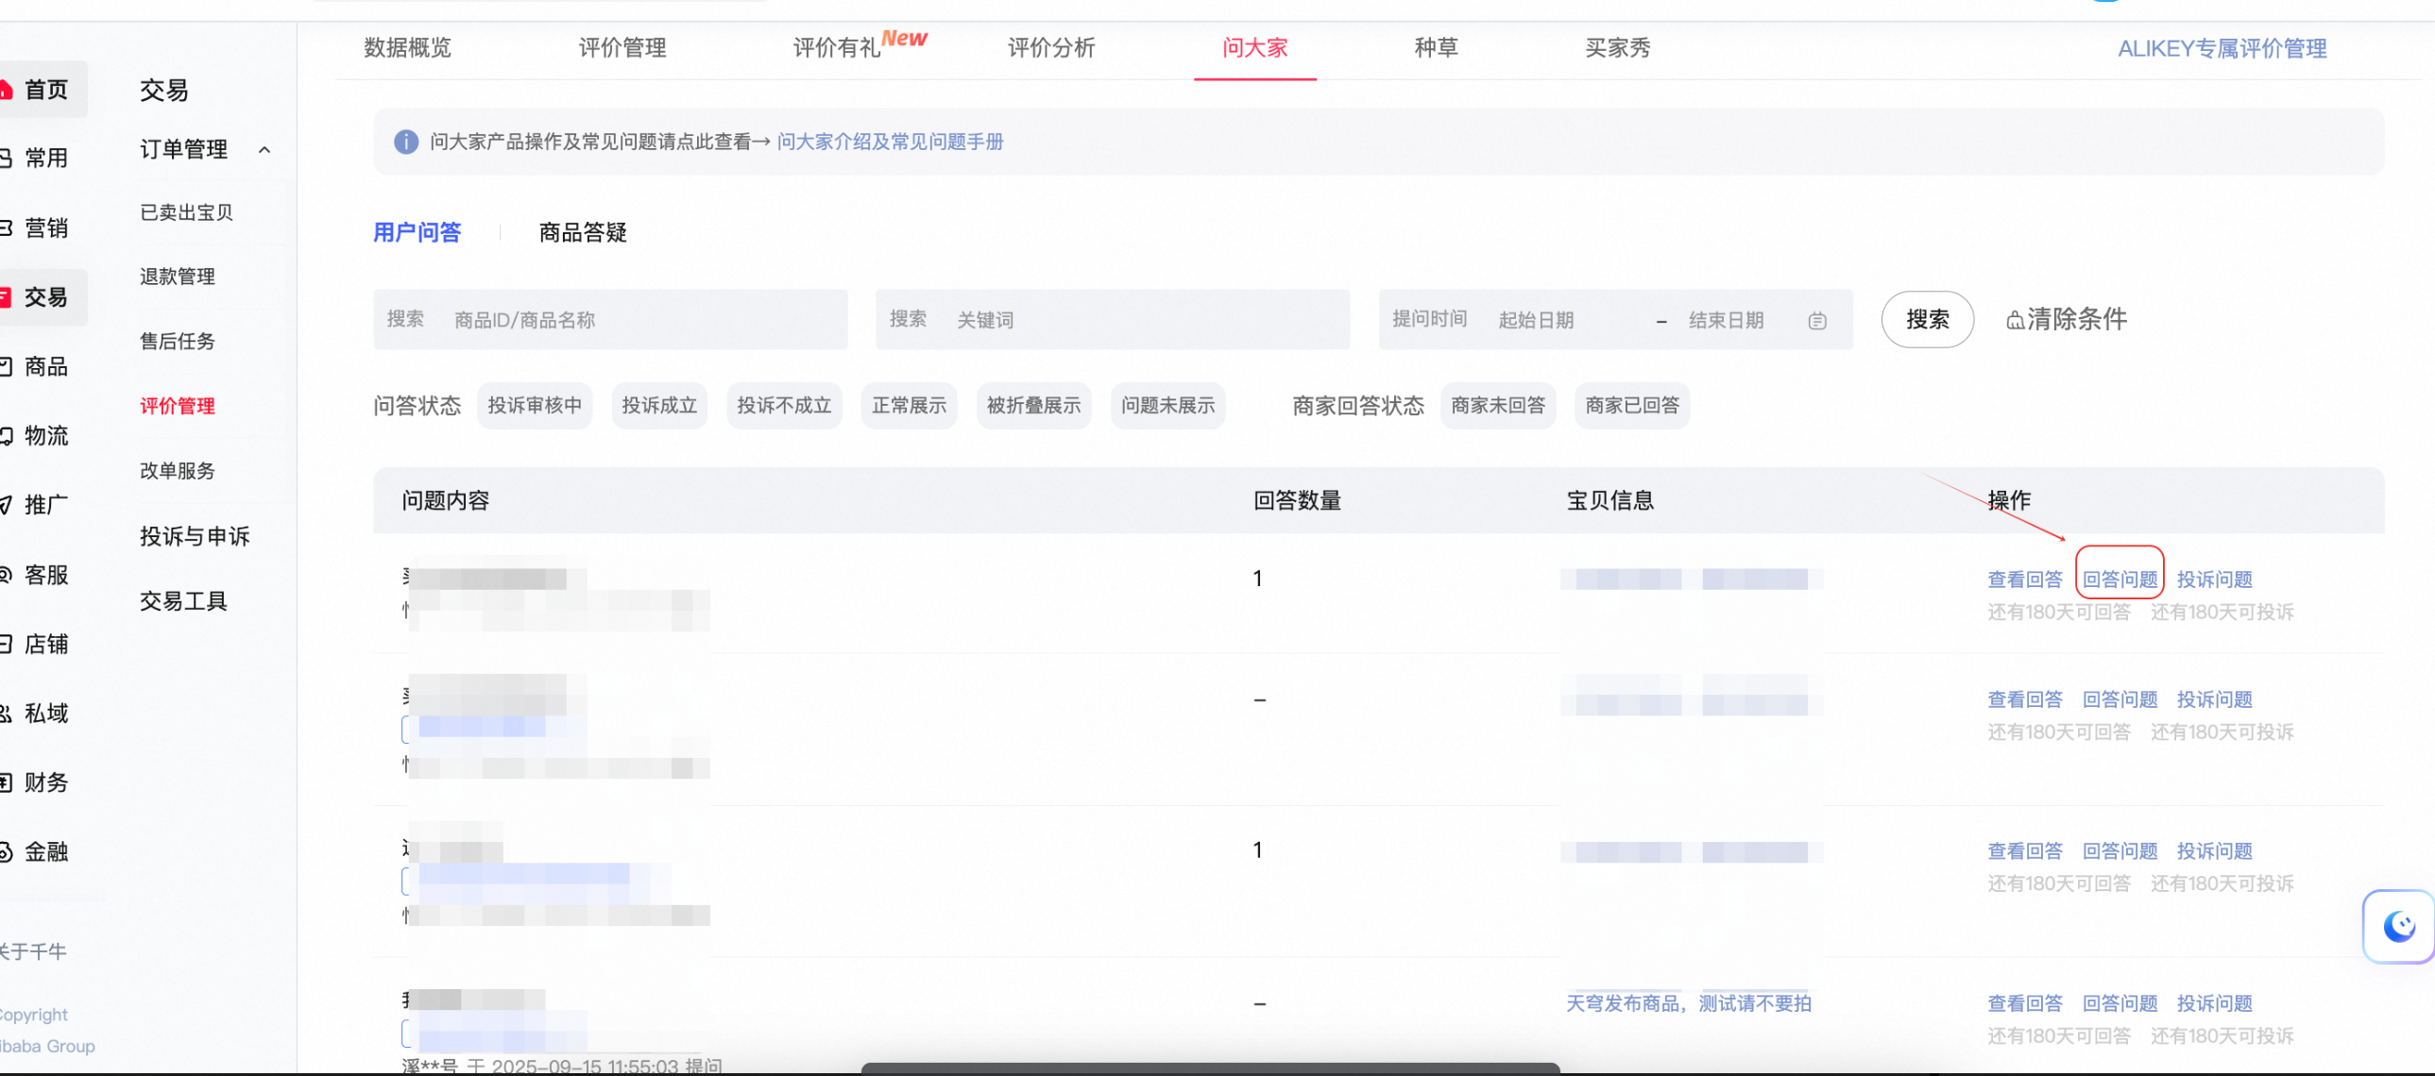This screenshot has height=1076, width=2435.
Task: Open ALIKEY专属评价管理 link
Action: click(x=2222, y=48)
